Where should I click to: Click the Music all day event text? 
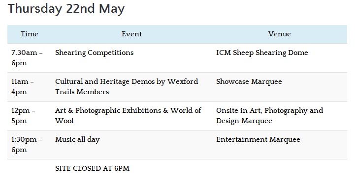77,140
